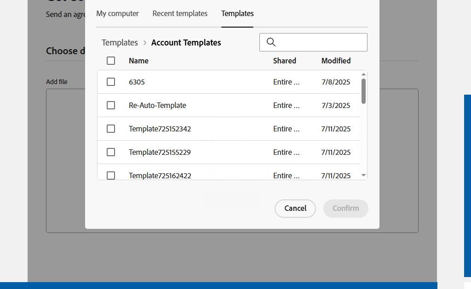
Task: Sort templates by Modified column header
Action: (x=336, y=61)
